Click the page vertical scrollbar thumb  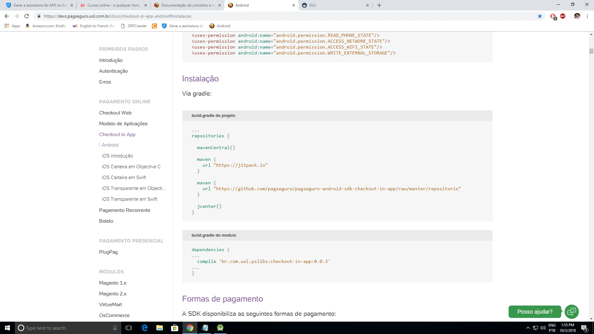[x=591, y=51]
